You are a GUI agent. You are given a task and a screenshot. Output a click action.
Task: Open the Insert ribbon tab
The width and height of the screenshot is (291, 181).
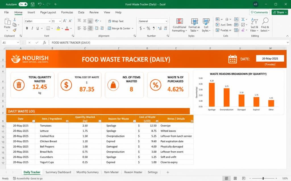pyautogui.click(x=31, y=12)
